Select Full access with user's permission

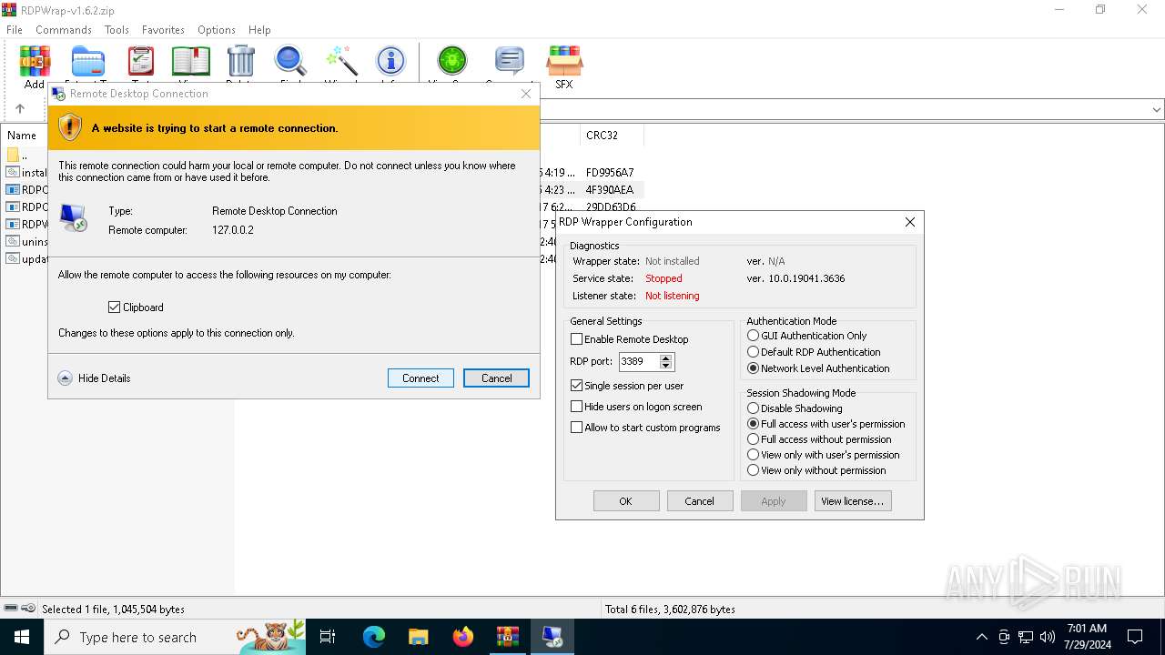click(x=753, y=424)
